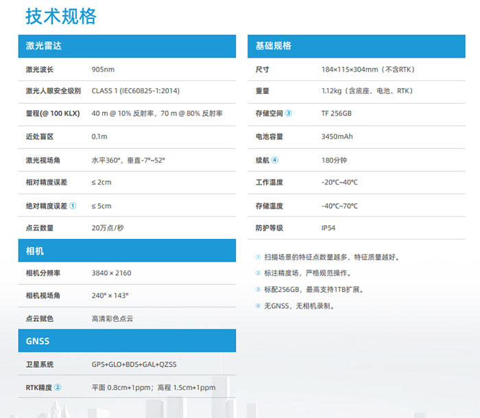Screen dimensions: 480x418
Task: Click footnote marker ④ beside 续航
Action: [275, 159]
